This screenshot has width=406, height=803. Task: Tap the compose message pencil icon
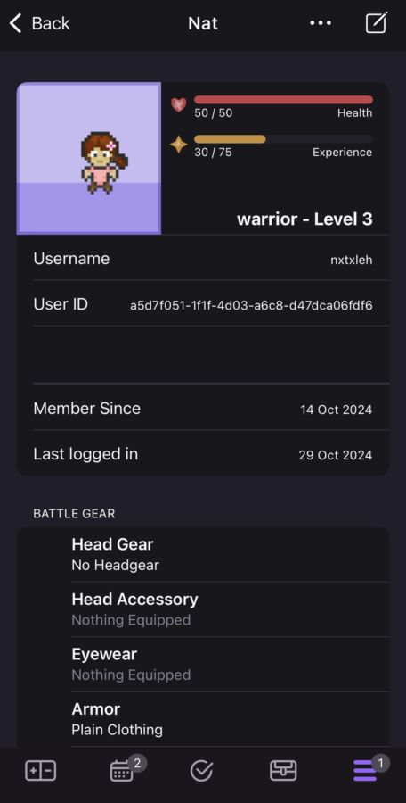377,22
